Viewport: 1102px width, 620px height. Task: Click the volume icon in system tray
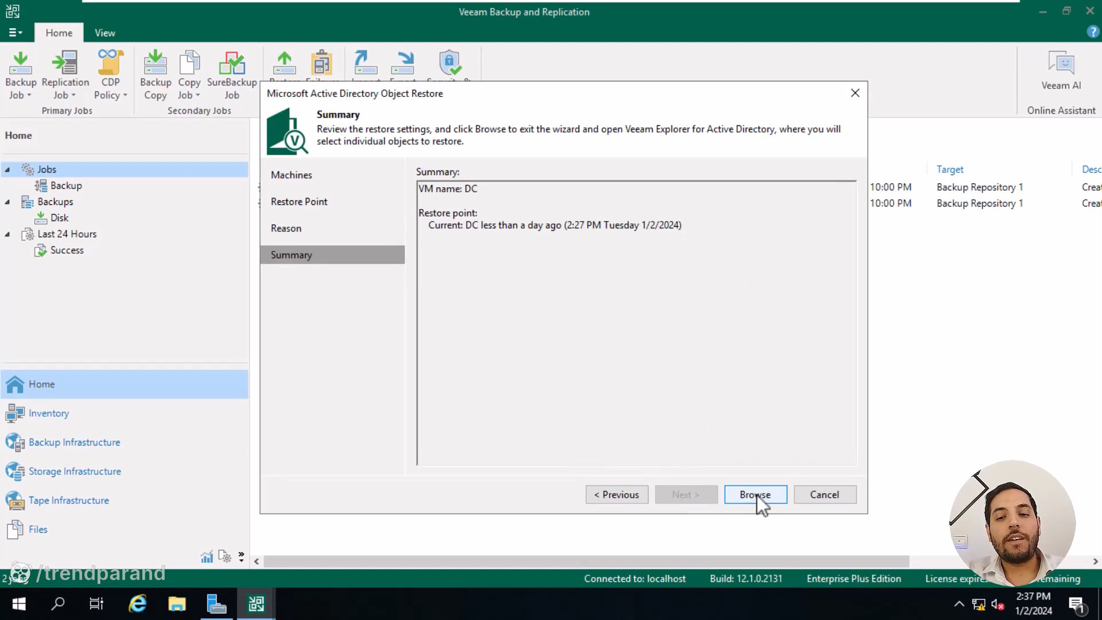998,604
